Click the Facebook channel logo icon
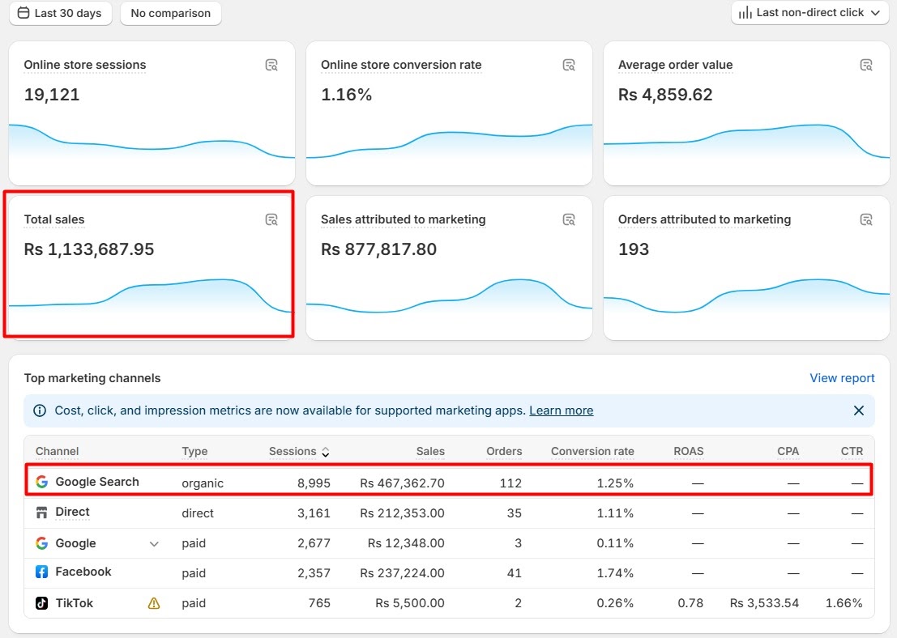This screenshot has height=638, width=897. coord(42,572)
